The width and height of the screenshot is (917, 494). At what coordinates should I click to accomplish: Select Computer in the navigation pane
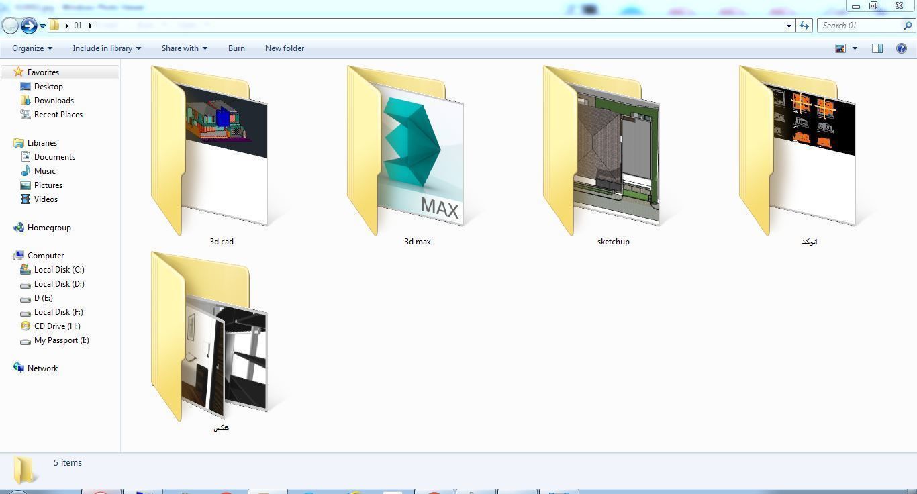coord(46,256)
